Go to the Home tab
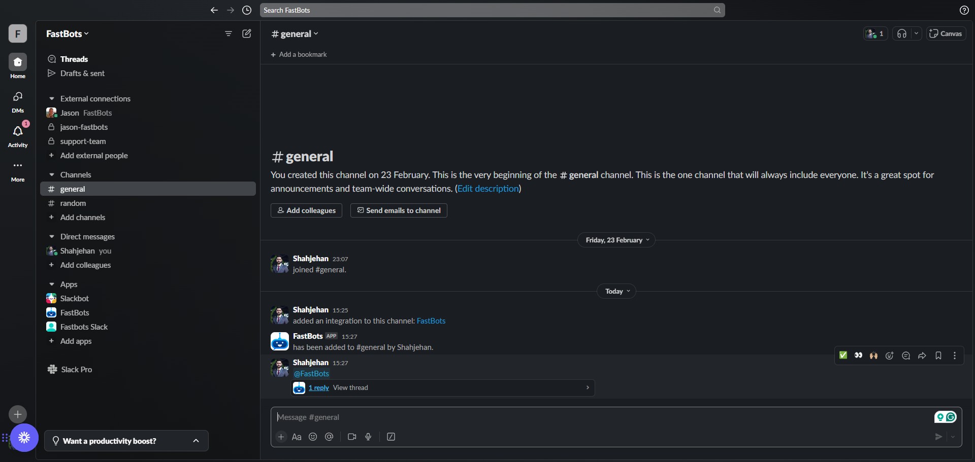The image size is (975, 462). [x=18, y=66]
